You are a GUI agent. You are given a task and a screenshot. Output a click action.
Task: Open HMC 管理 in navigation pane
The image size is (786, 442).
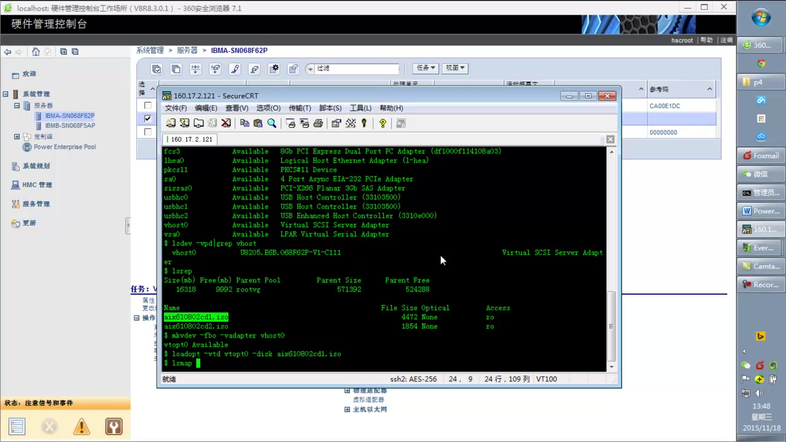click(37, 185)
